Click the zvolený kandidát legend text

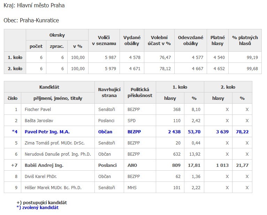[x=37, y=208]
